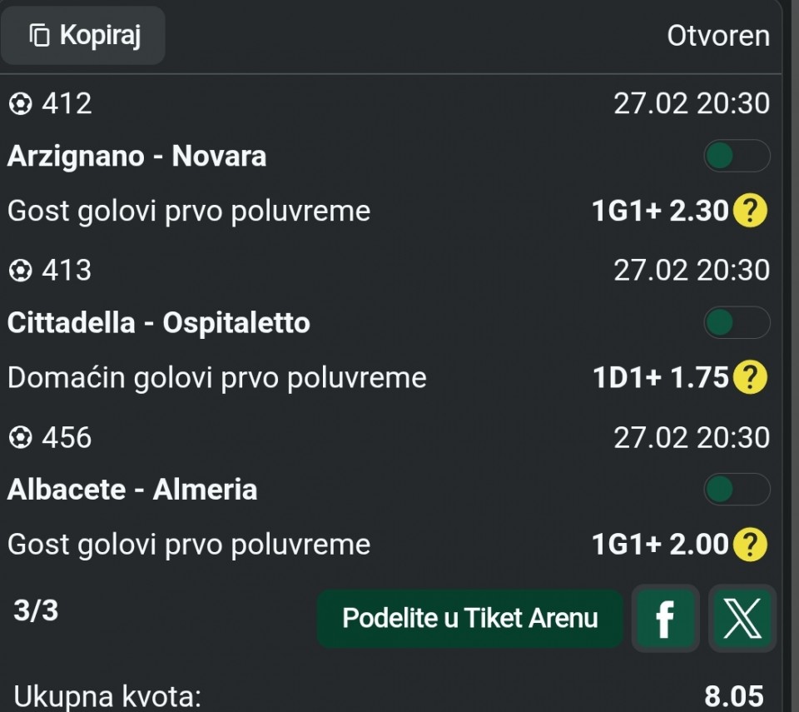Click soccer ball icon beside 413

pyautogui.click(x=20, y=271)
